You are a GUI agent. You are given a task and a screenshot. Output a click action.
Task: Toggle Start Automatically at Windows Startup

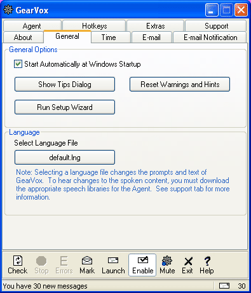(18, 64)
